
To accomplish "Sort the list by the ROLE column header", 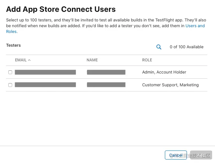I will pyautogui.click(x=147, y=60).
